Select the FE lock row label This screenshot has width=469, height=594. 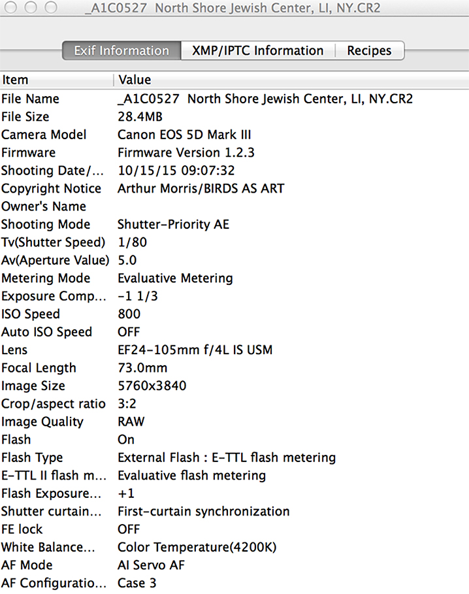[22, 529]
